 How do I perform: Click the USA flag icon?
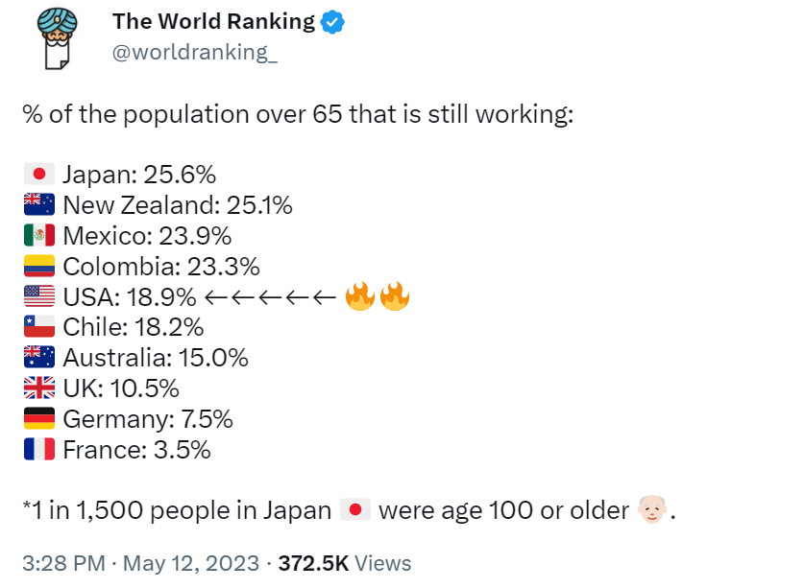pyautogui.click(x=39, y=297)
